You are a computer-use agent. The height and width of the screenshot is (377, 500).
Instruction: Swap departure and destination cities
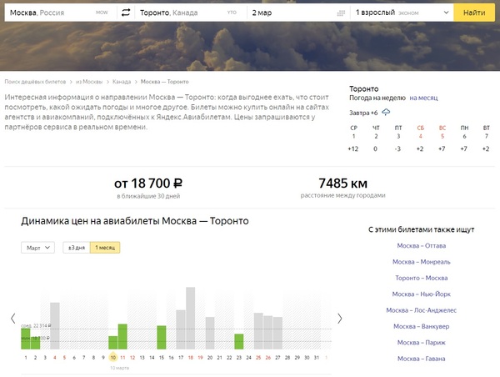[126, 13]
